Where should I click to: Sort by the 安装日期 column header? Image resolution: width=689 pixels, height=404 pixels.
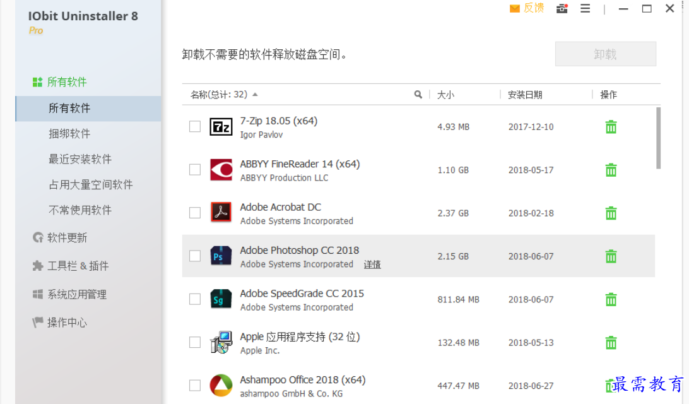pyautogui.click(x=525, y=95)
